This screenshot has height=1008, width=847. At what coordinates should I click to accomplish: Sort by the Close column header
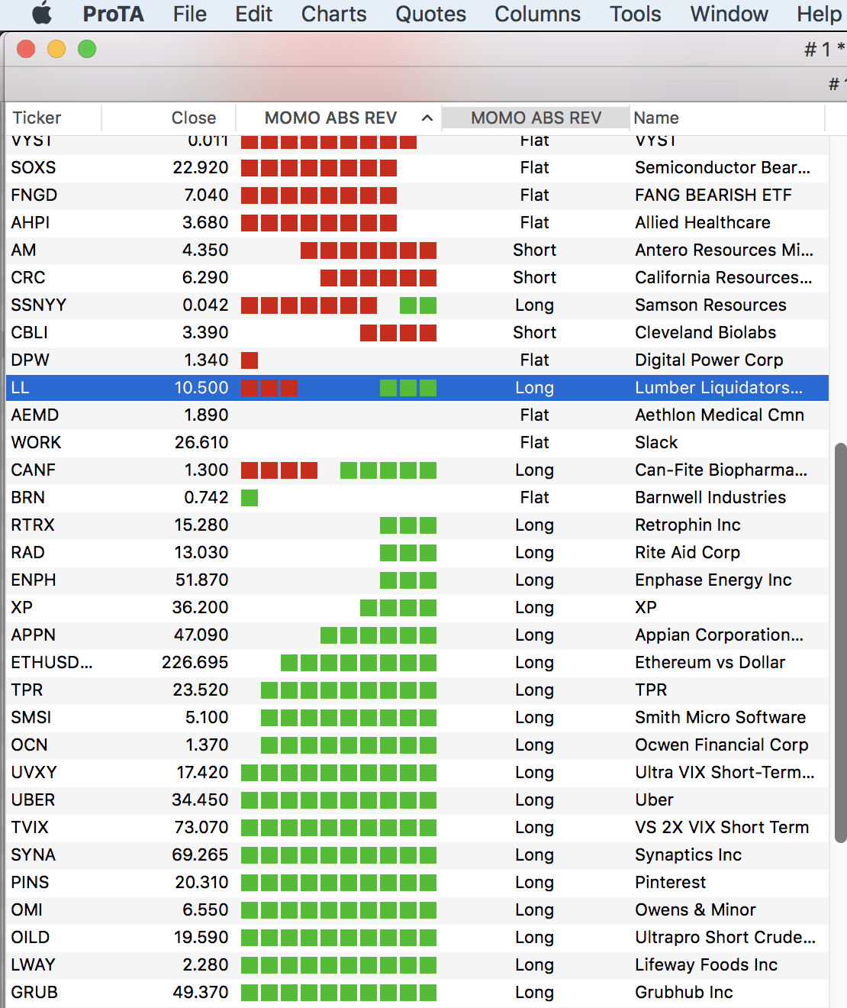[169, 118]
